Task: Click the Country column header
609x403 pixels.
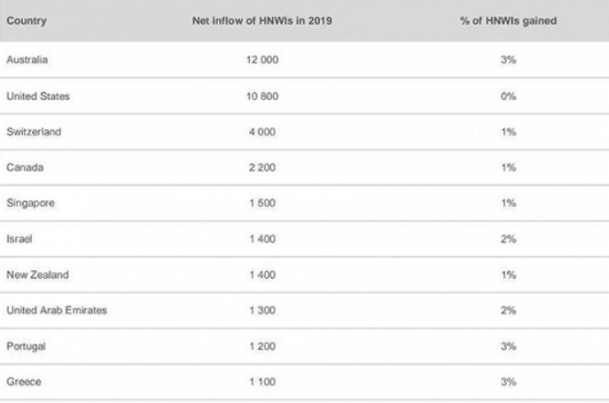Action: click(x=27, y=20)
